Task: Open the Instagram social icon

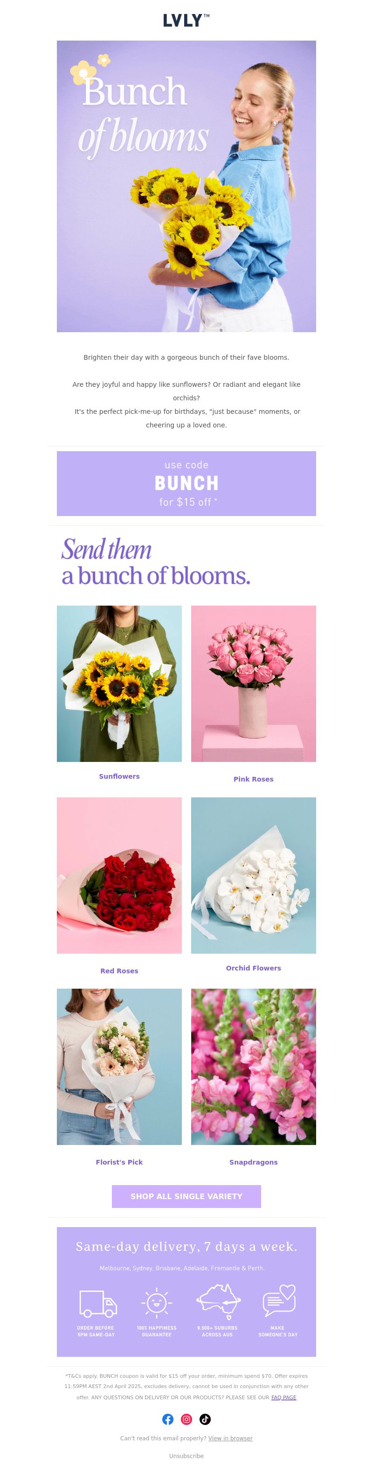Action: pos(186,1419)
